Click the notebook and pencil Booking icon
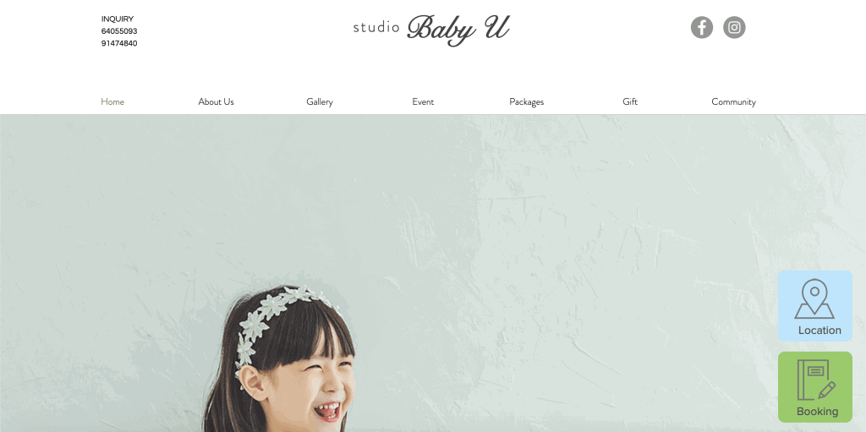The height and width of the screenshot is (432, 866). pyautogui.click(x=816, y=380)
